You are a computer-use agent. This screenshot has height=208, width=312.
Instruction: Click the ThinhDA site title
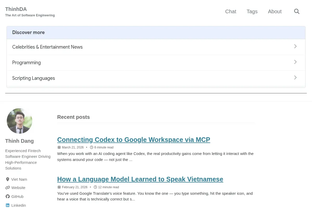click(16, 9)
